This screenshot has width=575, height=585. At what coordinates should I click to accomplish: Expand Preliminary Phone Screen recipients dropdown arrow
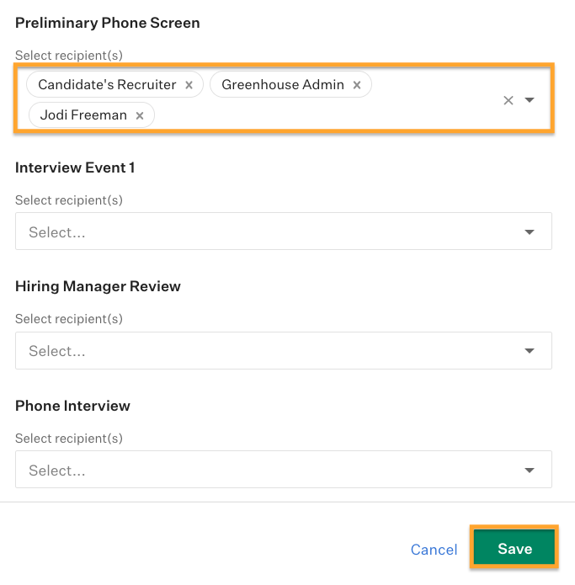530,100
